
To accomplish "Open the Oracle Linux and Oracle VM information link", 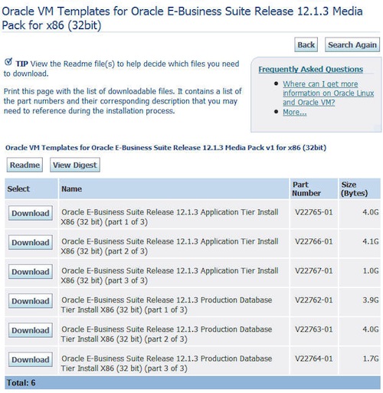I will [328, 93].
